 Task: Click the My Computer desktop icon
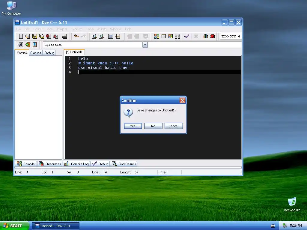[11, 8]
